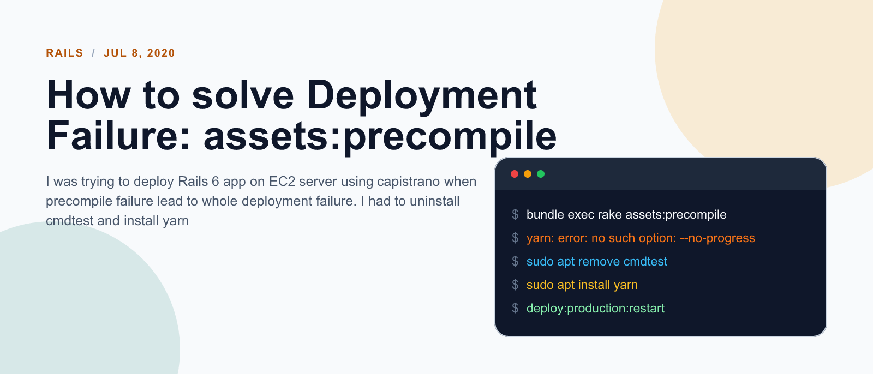Select the 'bundle exec rake assets:precompile' line

(x=626, y=215)
